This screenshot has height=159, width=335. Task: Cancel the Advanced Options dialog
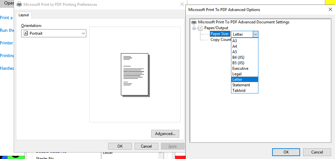[x=317, y=152]
